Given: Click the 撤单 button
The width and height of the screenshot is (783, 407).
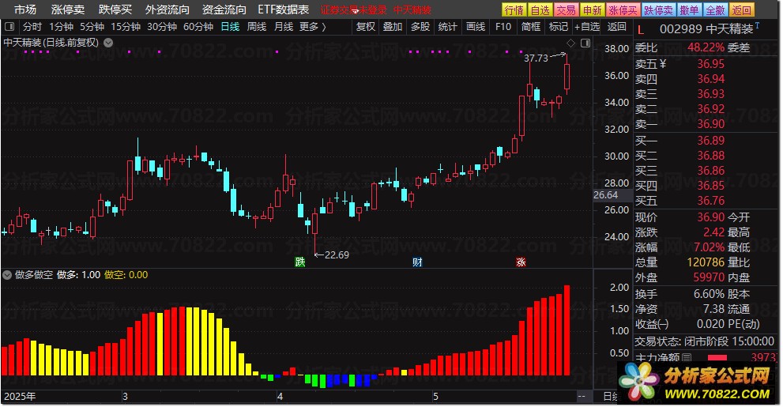Looking at the screenshot, I should coord(689,10).
